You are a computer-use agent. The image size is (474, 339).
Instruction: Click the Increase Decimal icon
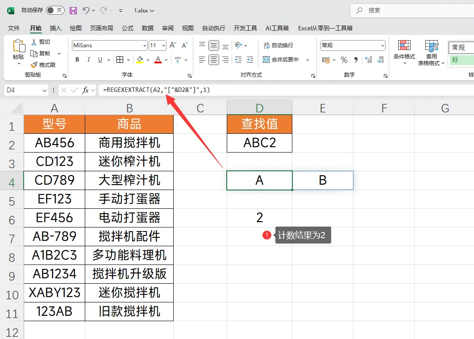369,60
